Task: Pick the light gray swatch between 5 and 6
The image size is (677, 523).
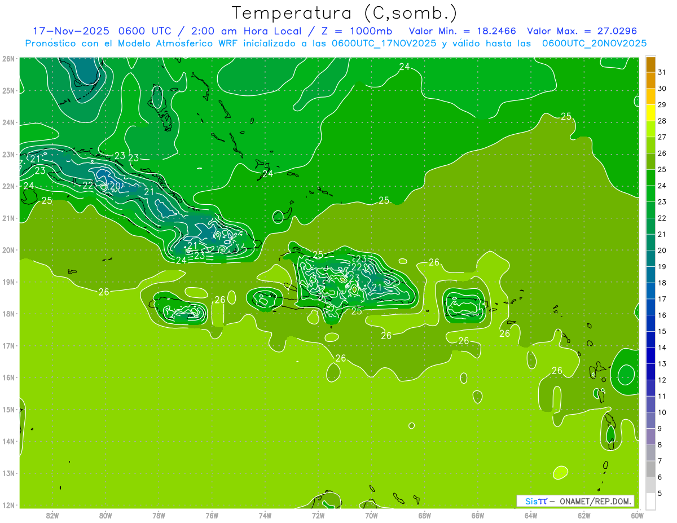Action: tap(650, 485)
